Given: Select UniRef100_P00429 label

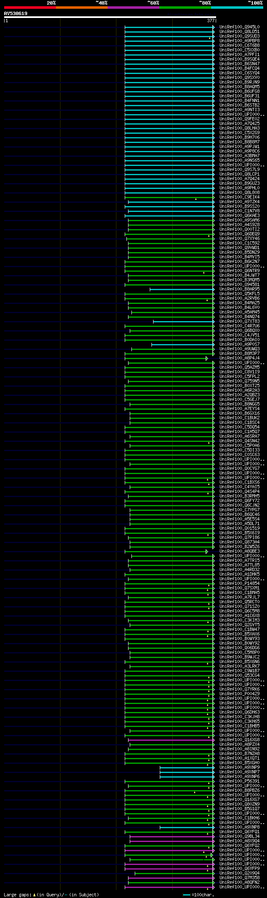Looking at the screenshot, I should pos(239,694).
